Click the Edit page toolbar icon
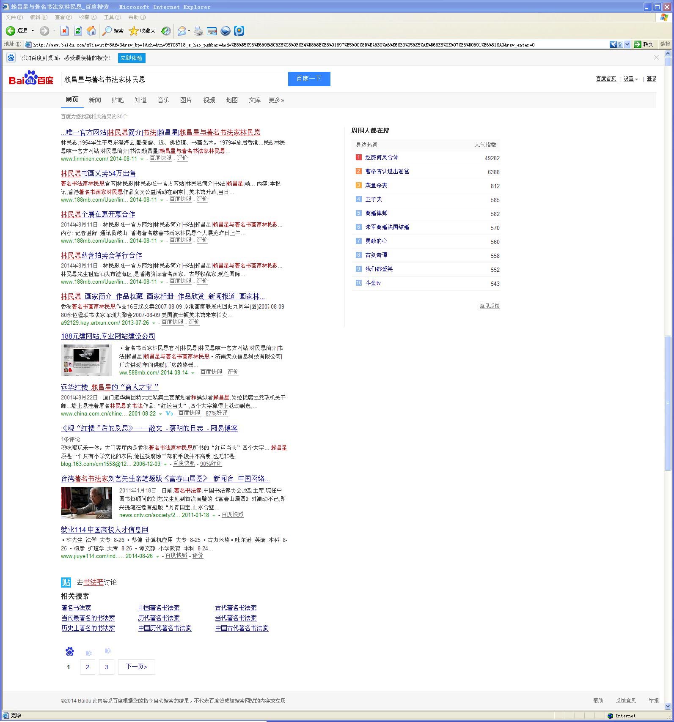This screenshot has width=674, height=722. click(212, 31)
